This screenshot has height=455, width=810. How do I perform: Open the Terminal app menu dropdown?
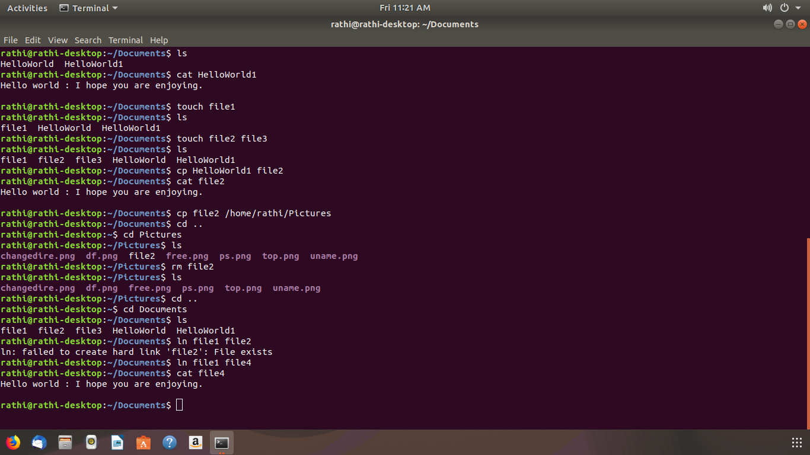coord(89,8)
